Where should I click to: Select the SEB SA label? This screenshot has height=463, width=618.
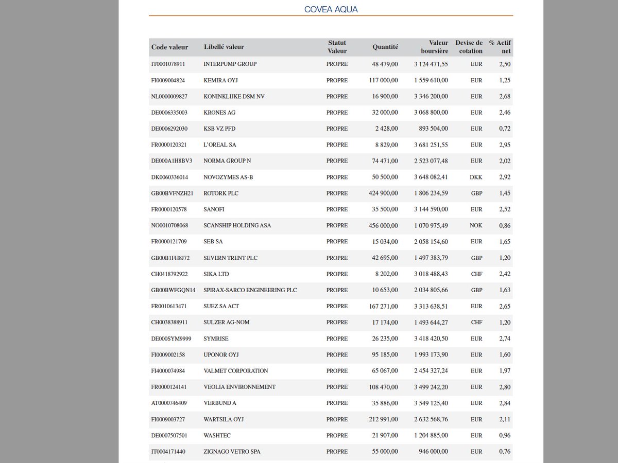coord(214,242)
